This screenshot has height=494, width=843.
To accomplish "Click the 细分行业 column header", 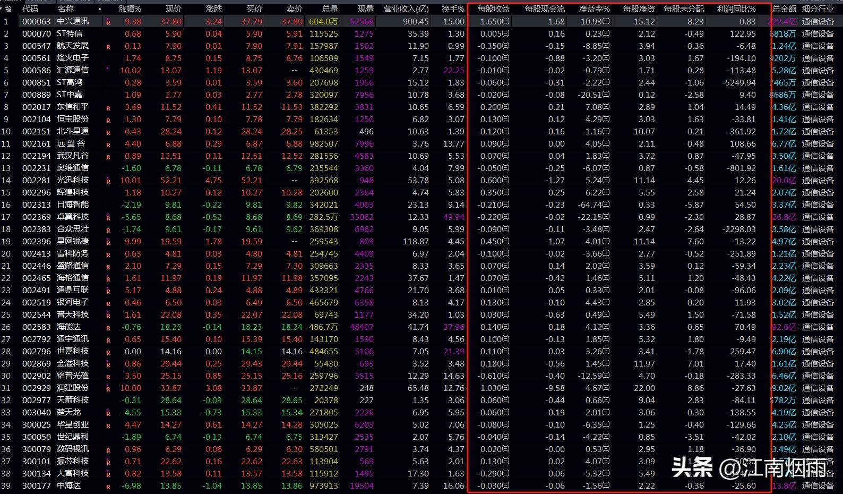I will (818, 9).
